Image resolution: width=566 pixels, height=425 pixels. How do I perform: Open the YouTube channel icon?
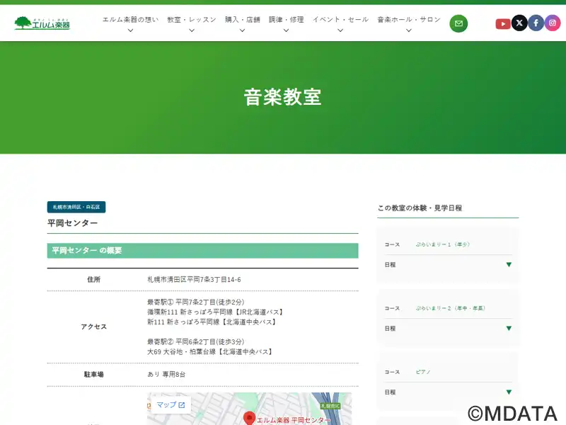[x=503, y=23]
